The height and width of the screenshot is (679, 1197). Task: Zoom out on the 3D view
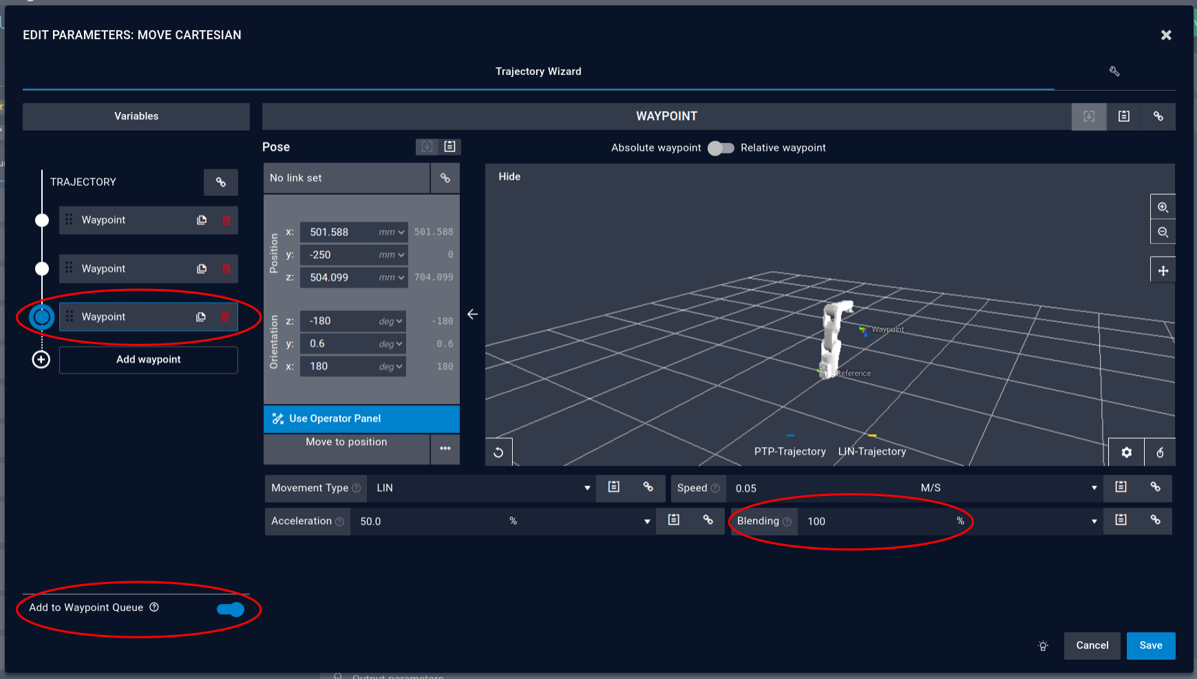[1163, 232]
